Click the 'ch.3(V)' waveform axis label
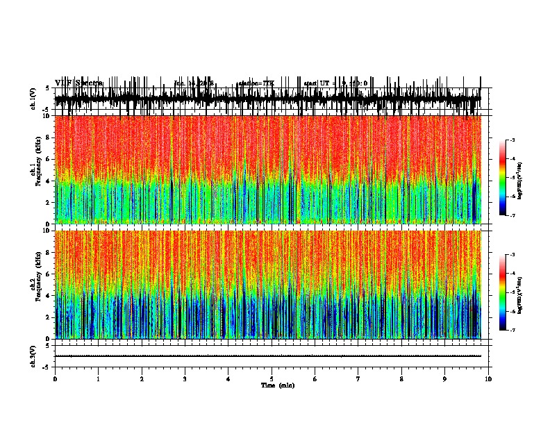Viewport: 550px width, 425px height. (33, 356)
